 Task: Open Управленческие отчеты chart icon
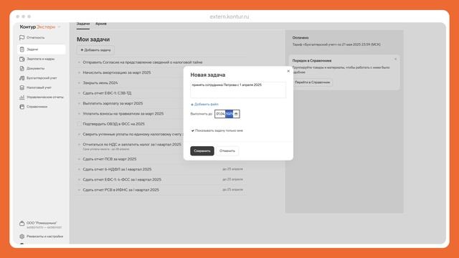coord(22,97)
